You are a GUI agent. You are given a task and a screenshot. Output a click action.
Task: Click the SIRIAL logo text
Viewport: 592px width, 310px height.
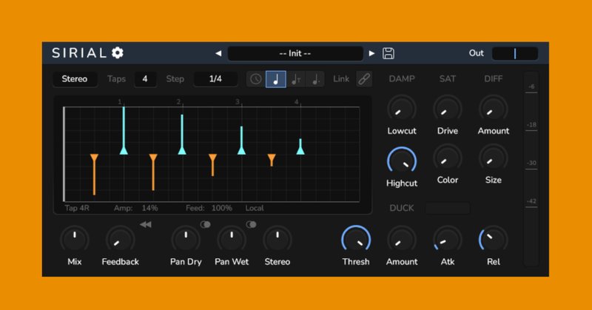[79, 53]
